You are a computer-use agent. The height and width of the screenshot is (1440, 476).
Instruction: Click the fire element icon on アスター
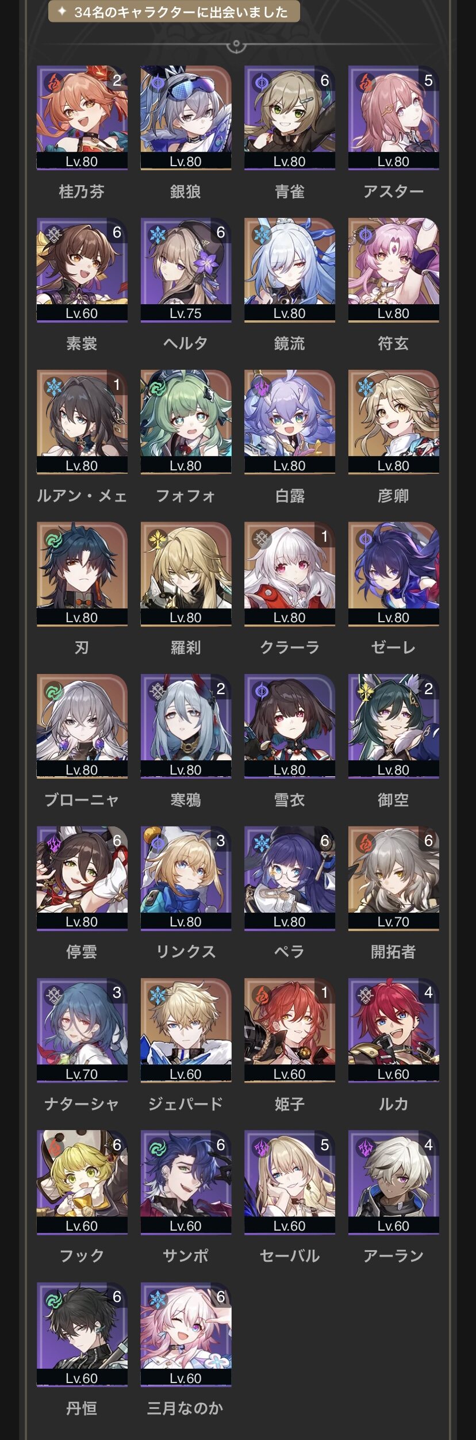(x=366, y=82)
